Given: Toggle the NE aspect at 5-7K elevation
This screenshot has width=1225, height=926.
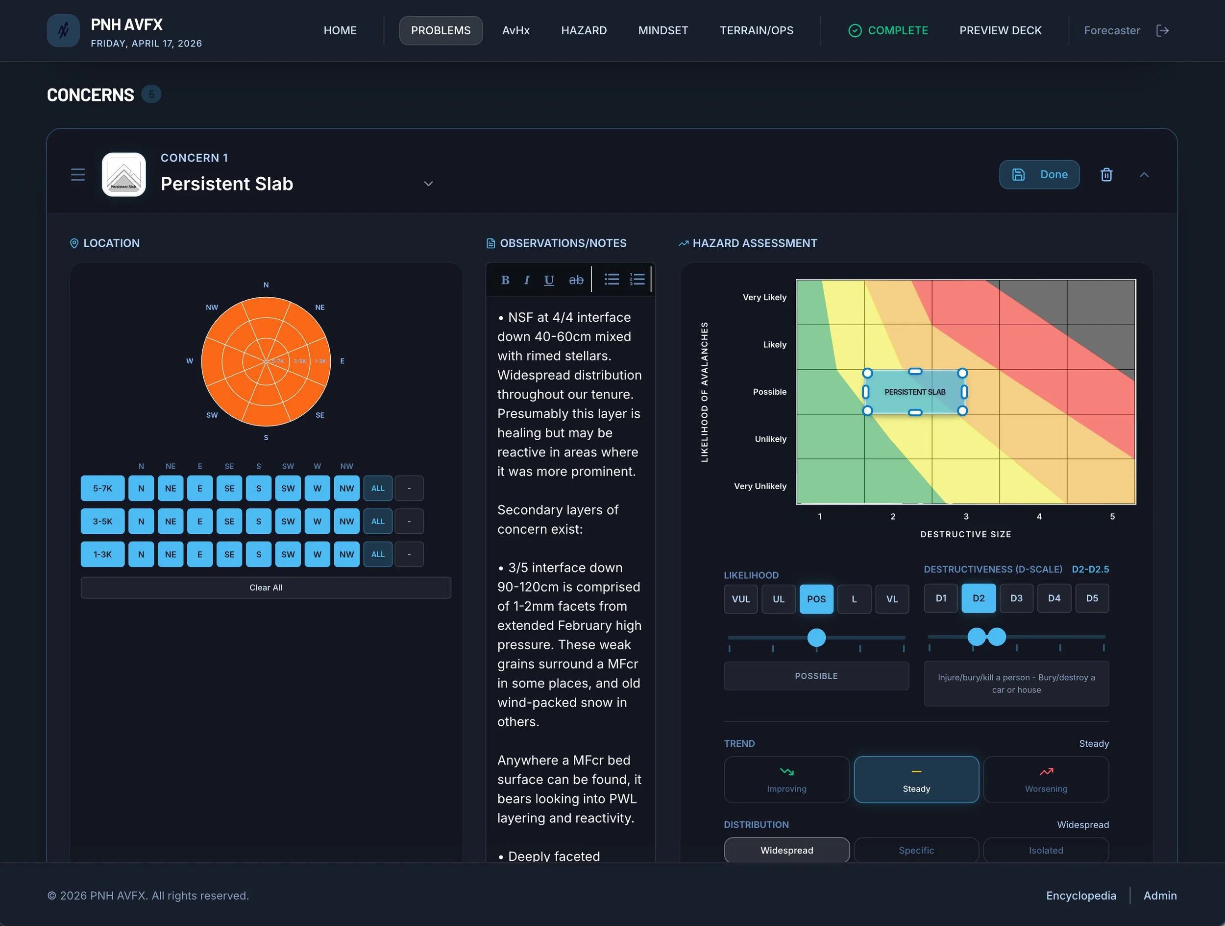Looking at the screenshot, I should [x=171, y=488].
